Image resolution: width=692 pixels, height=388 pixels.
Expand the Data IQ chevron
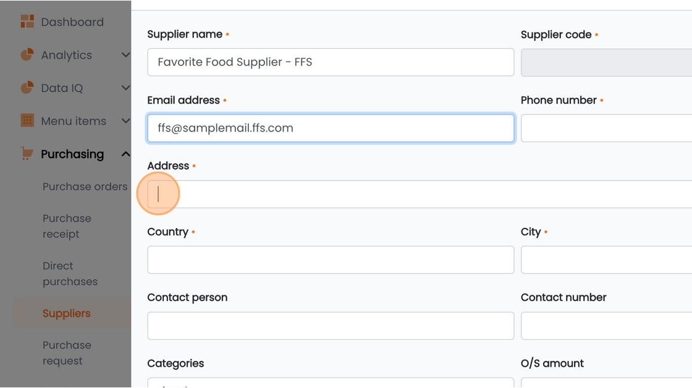(125, 88)
